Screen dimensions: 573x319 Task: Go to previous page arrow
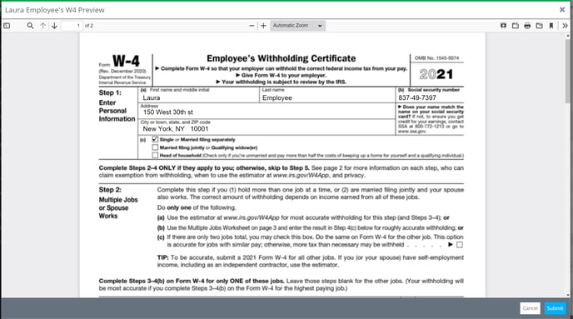[42, 26]
